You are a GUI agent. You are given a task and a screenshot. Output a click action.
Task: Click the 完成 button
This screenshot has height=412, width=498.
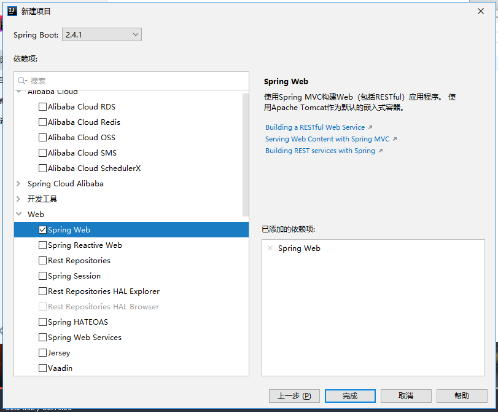pyautogui.click(x=350, y=396)
